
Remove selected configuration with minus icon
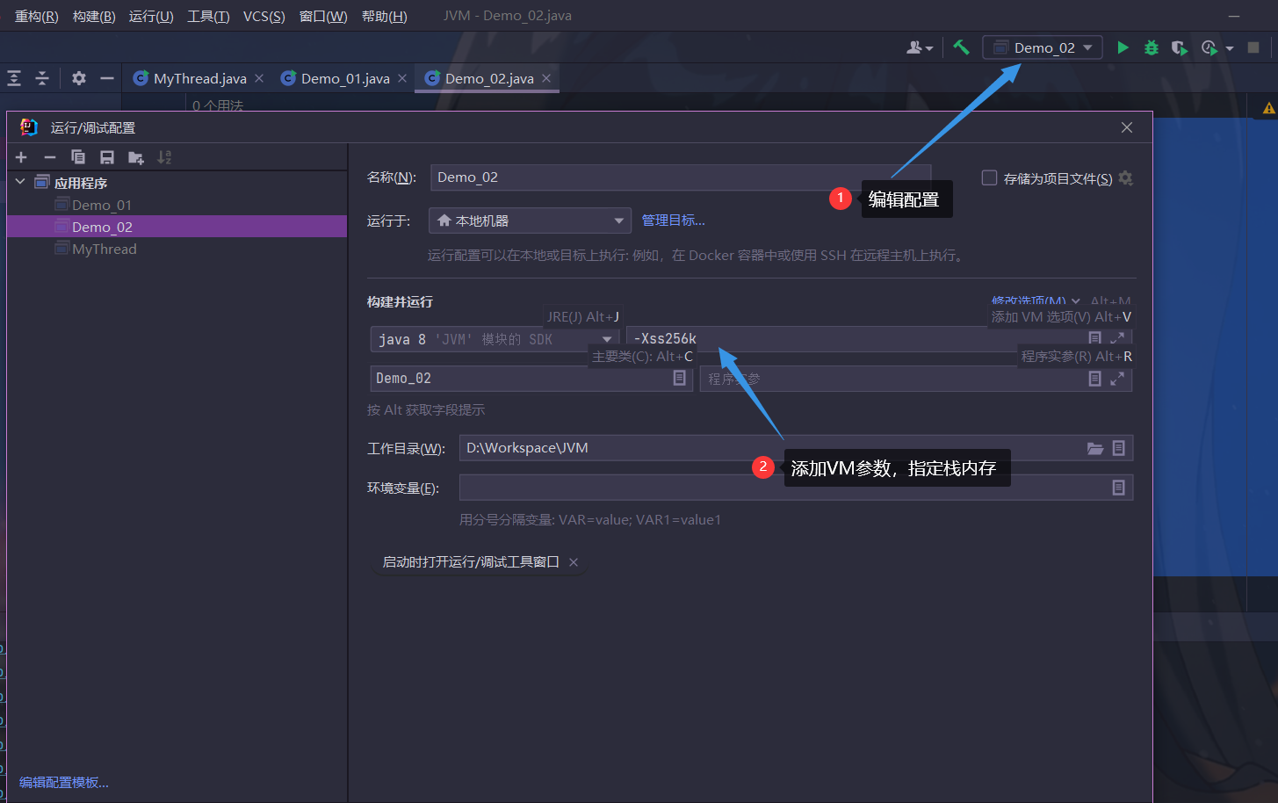click(50, 157)
